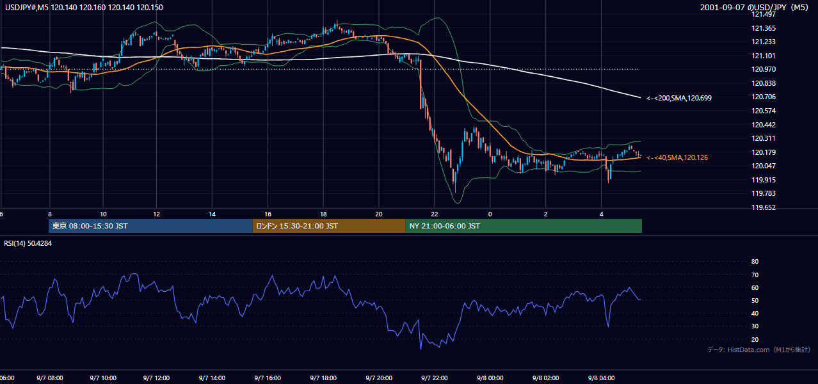Image resolution: width=818 pixels, height=384 pixels.
Task: Click the 9/7 18:00 time axis label
Action: (323, 378)
